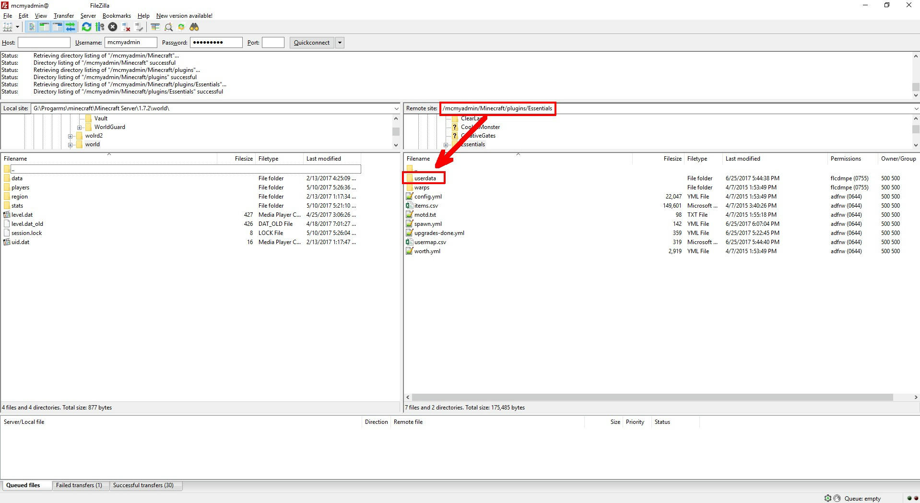Click the Quickconnect button
Viewport: 920px width, 503px height.
click(x=312, y=43)
